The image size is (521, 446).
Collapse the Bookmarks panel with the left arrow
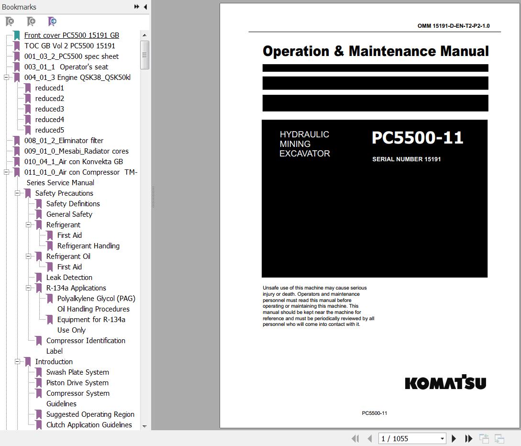pyautogui.click(x=145, y=7)
